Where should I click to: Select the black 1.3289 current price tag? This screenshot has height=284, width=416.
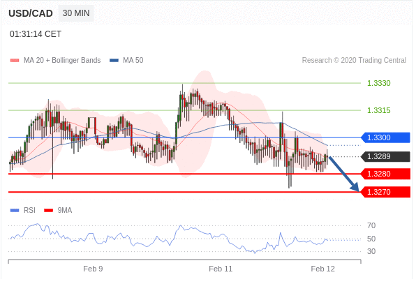385,156
